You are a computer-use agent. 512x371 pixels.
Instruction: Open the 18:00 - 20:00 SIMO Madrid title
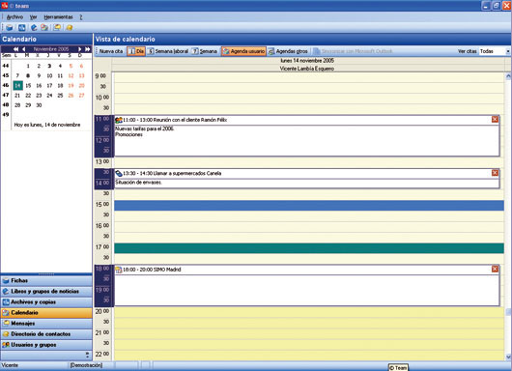152,270
